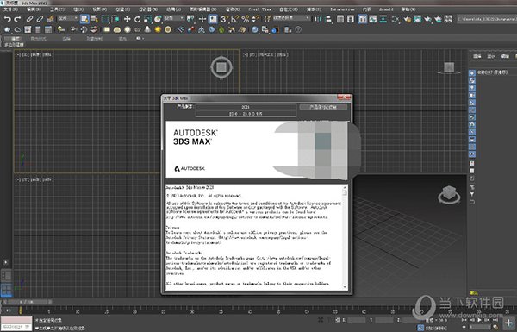Open the reference coordinate system dropdown

(x=174, y=18)
